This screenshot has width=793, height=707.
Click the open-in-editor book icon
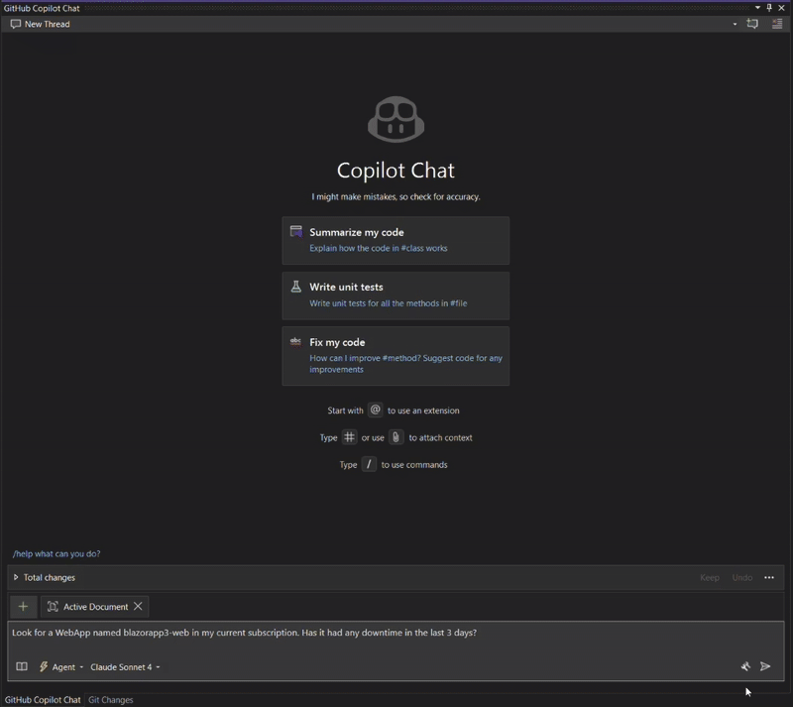tap(19, 666)
